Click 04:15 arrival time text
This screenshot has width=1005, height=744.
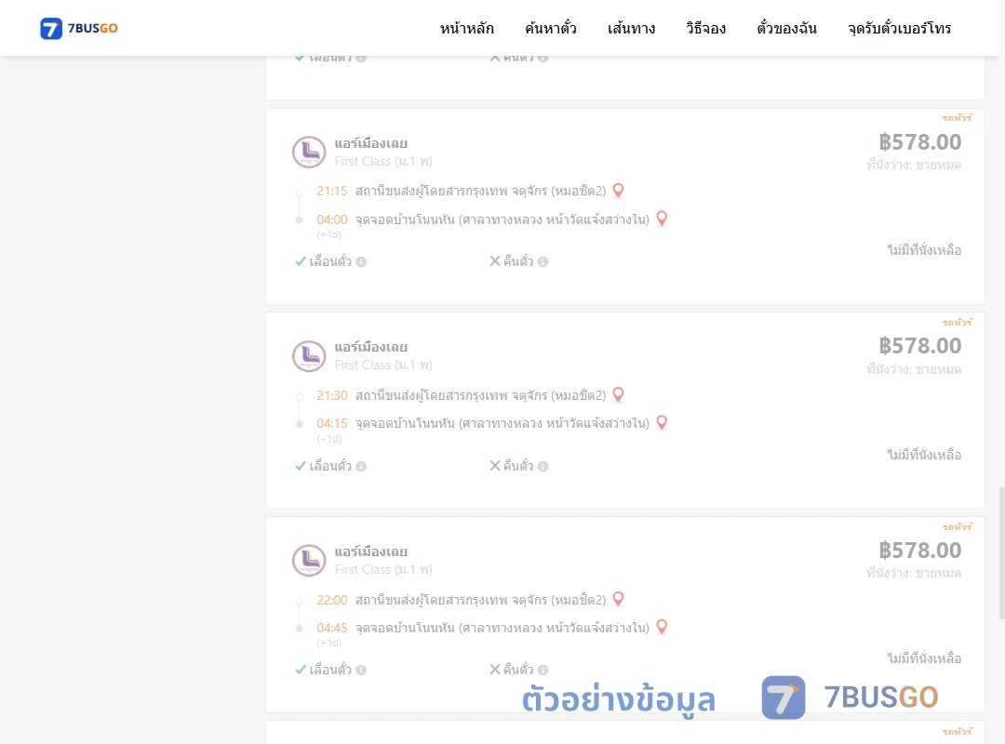coord(332,423)
